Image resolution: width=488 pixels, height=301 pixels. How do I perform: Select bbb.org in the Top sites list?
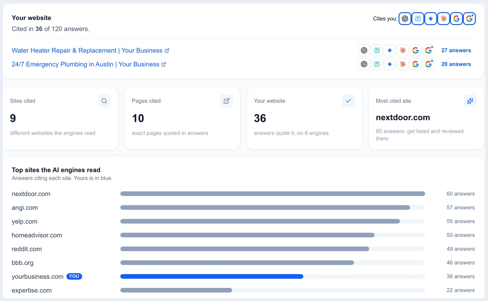[x=22, y=263]
